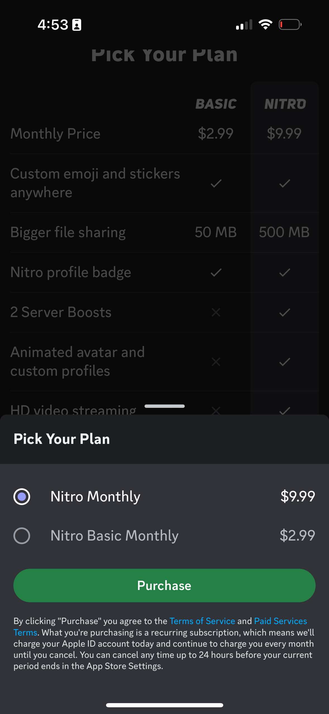Tap the sheet drag handle above Pick Your Plan
329x714 pixels.
tap(164, 406)
